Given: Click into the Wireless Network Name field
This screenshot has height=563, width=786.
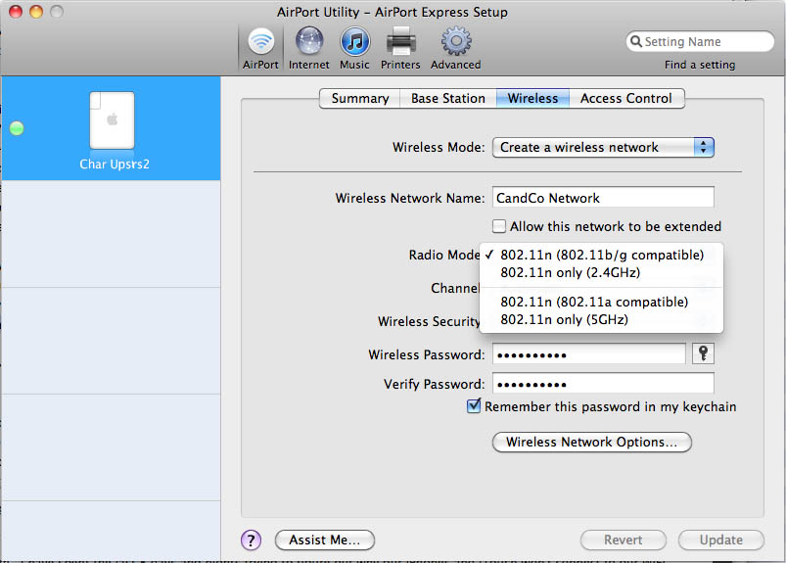Looking at the screenshot, I should pos(603,198).
